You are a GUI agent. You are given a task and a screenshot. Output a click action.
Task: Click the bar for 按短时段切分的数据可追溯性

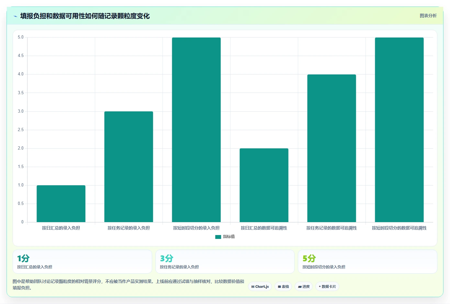(399, 130)
